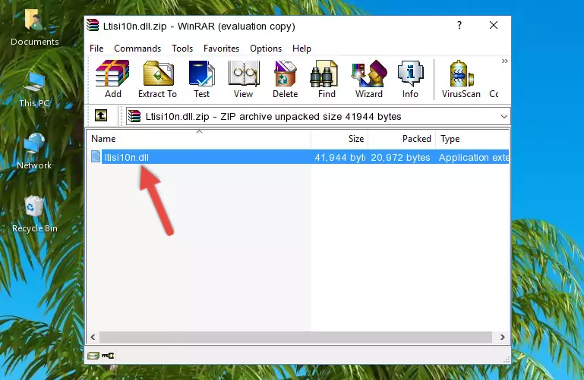Click the horizontal scrollbar right arrow
This screenshot has width=584, height=380.
(503, 338)
